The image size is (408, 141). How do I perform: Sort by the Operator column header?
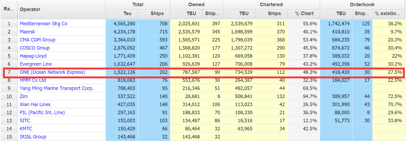pos(30,9)
